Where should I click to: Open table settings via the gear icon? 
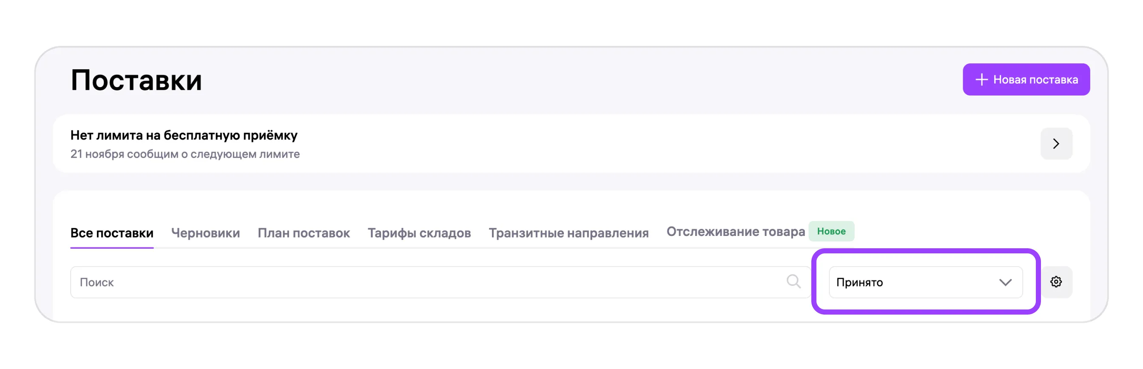1055,282
